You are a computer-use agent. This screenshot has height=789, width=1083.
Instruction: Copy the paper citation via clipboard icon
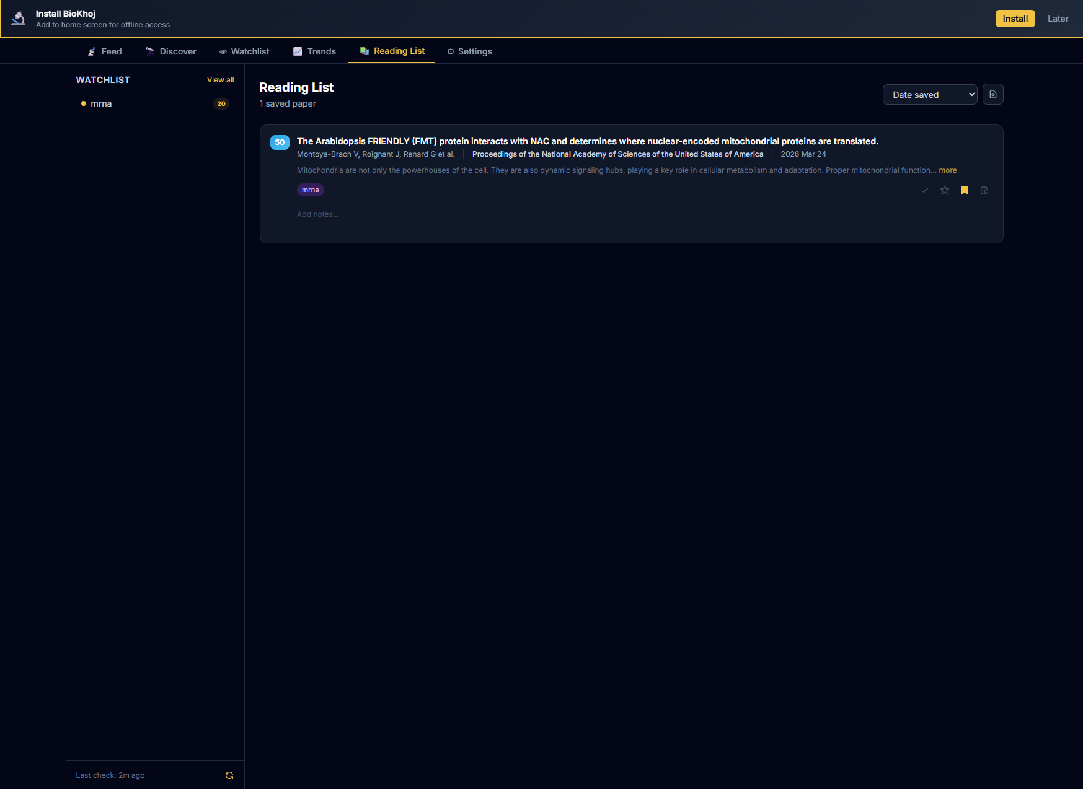[984, 190]
